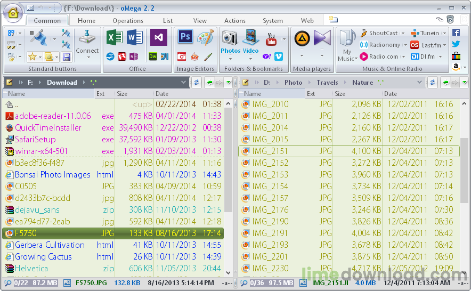
Task: Select Bonsai Photo Images html file
Action: (x=113, y=175)
